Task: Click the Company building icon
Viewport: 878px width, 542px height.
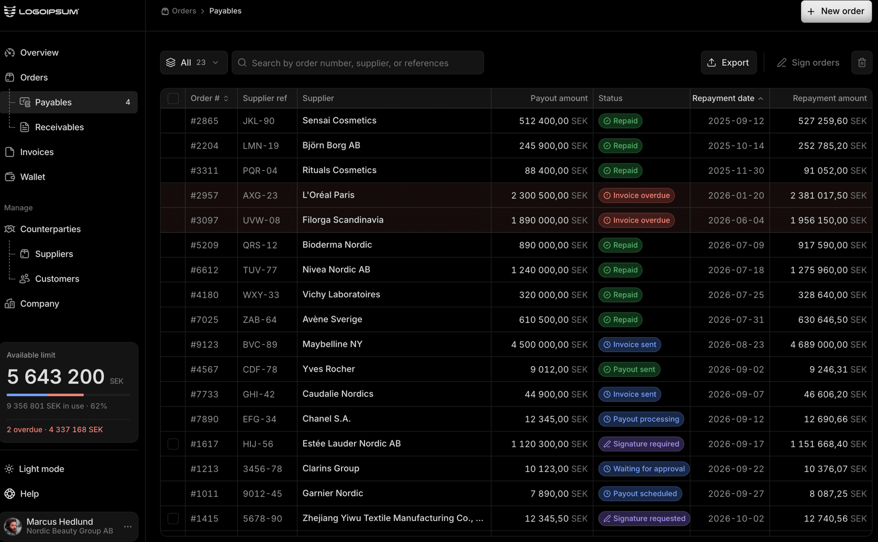Action: point(9,304)
